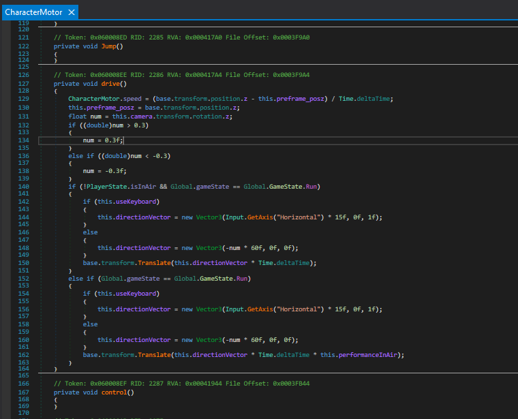Click position on line 130

[215, 108]
